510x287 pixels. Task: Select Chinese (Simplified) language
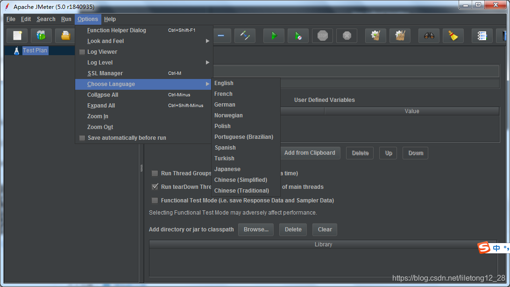click(246, 179)
